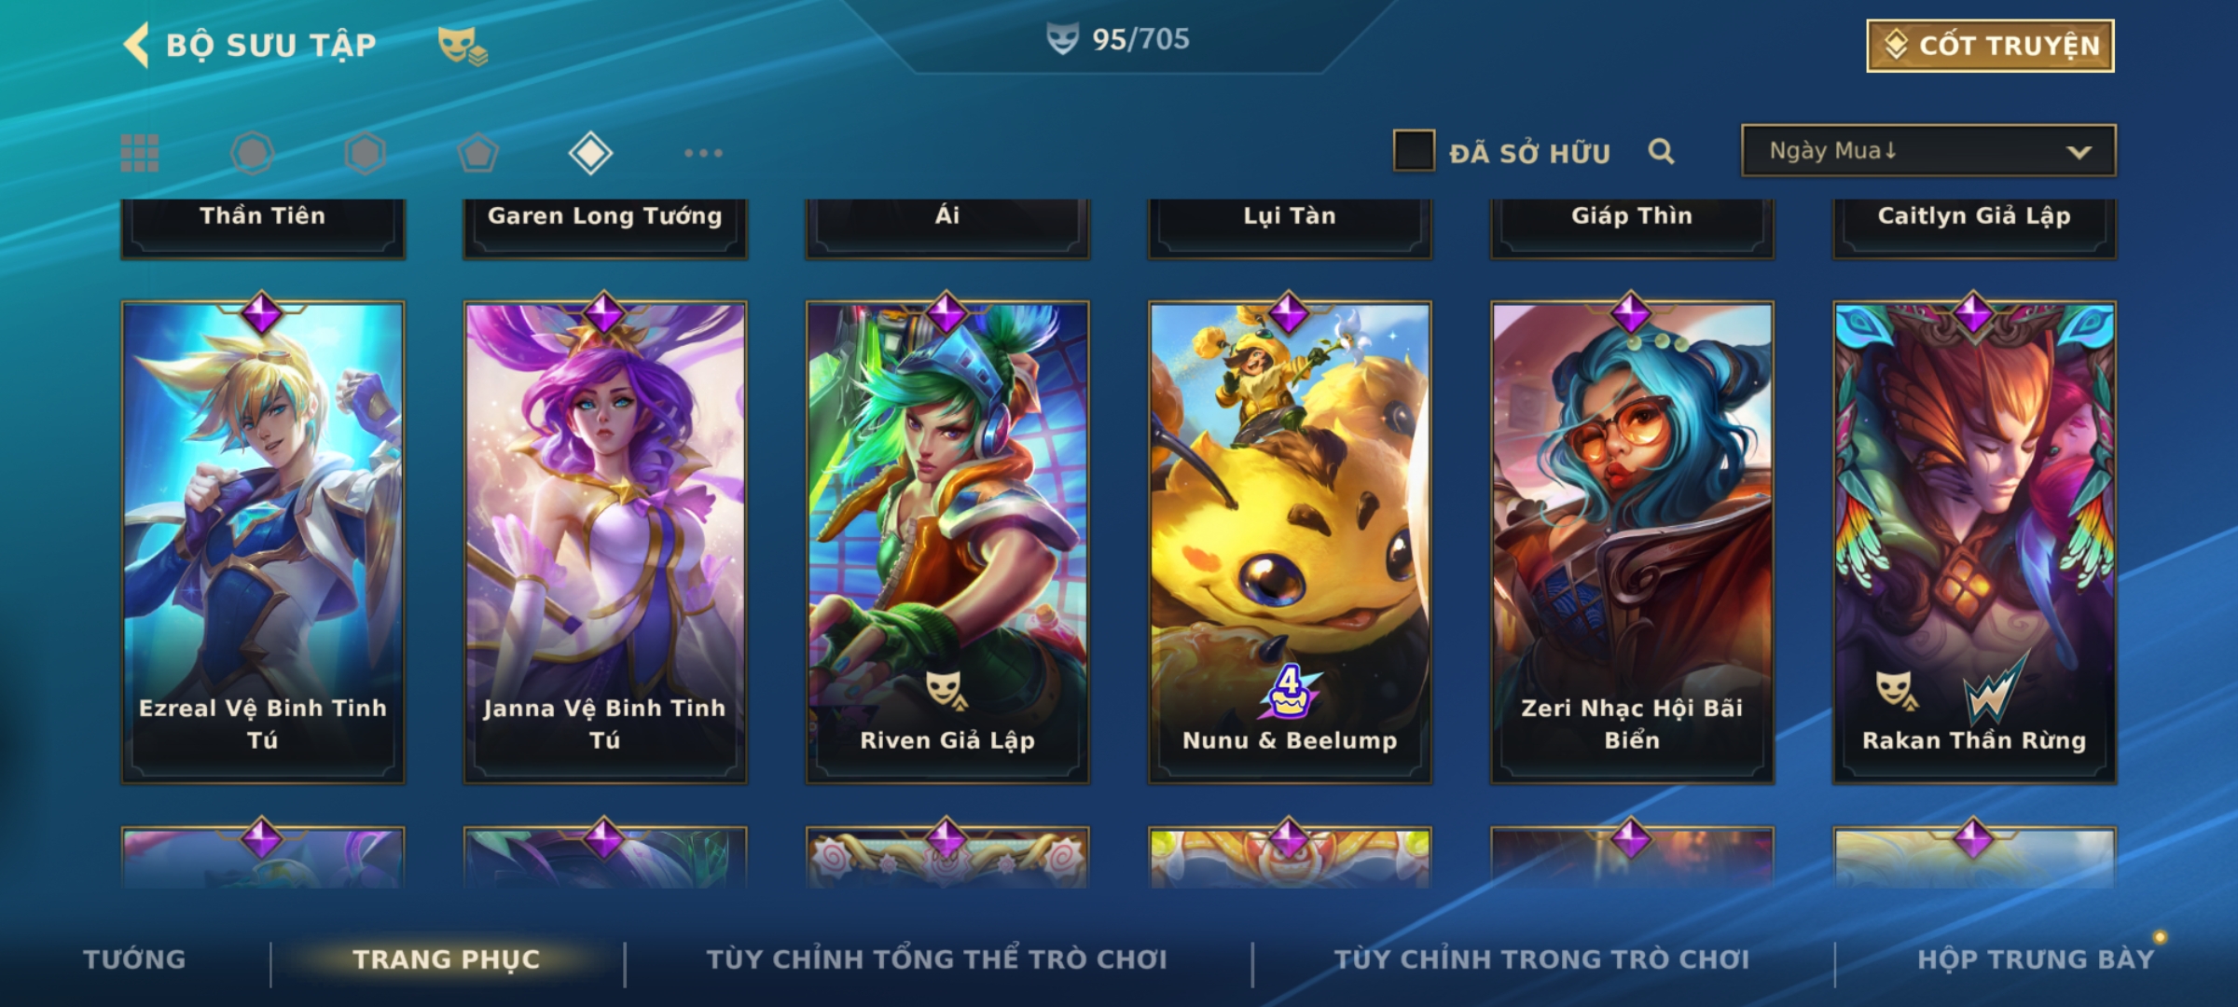The width and height of the screenshot is (2238, 1007).
Task: Toggle the Đã Sở Hữu checkbox
Action: click(x=1414, y=151)
